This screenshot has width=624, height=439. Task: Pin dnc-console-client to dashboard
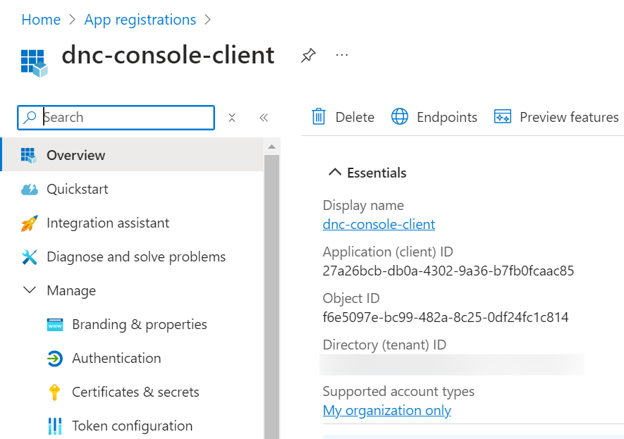pyautogui.click(x=308, y=55)
